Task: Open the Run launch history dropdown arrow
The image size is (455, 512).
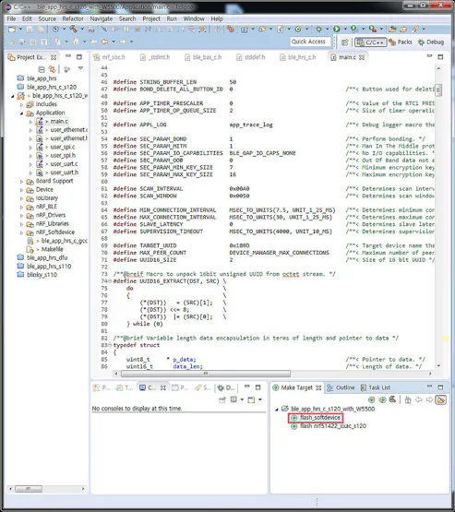Action: (345, 30)
